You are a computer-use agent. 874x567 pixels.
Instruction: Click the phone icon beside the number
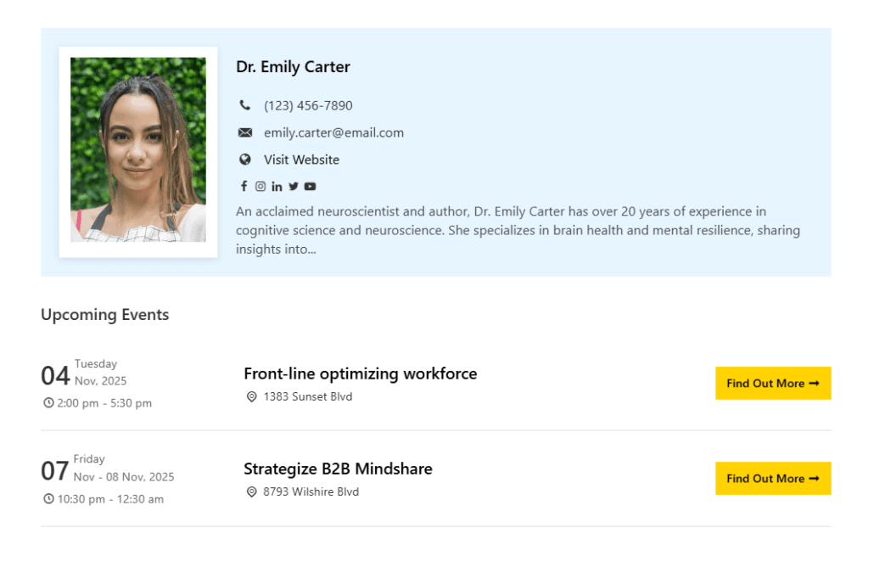click(x=245, y=105)
